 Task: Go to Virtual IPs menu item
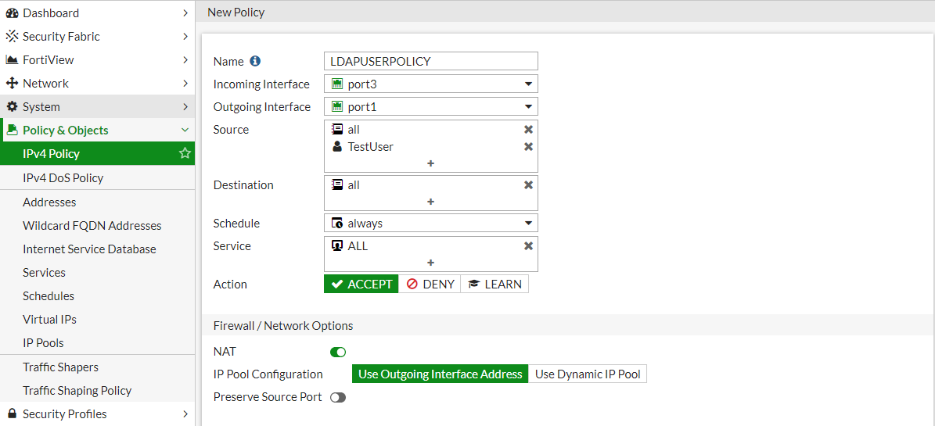tap(49, 320)
